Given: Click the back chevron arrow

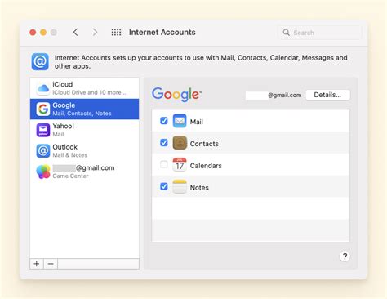Looking at the screenshot, I should pyautogui.click(x=75, y=33).
